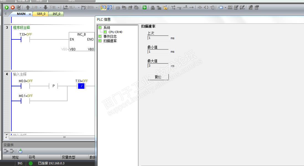The image size is (304, 166).
Task: Click the network comments toggle icon
Action: click(242, 7)
